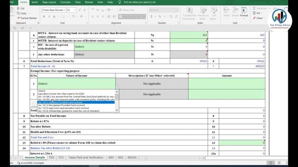Switch to the Insert ribbon tab
Viewport: 298px width, 167px height.
coord(34,2)
